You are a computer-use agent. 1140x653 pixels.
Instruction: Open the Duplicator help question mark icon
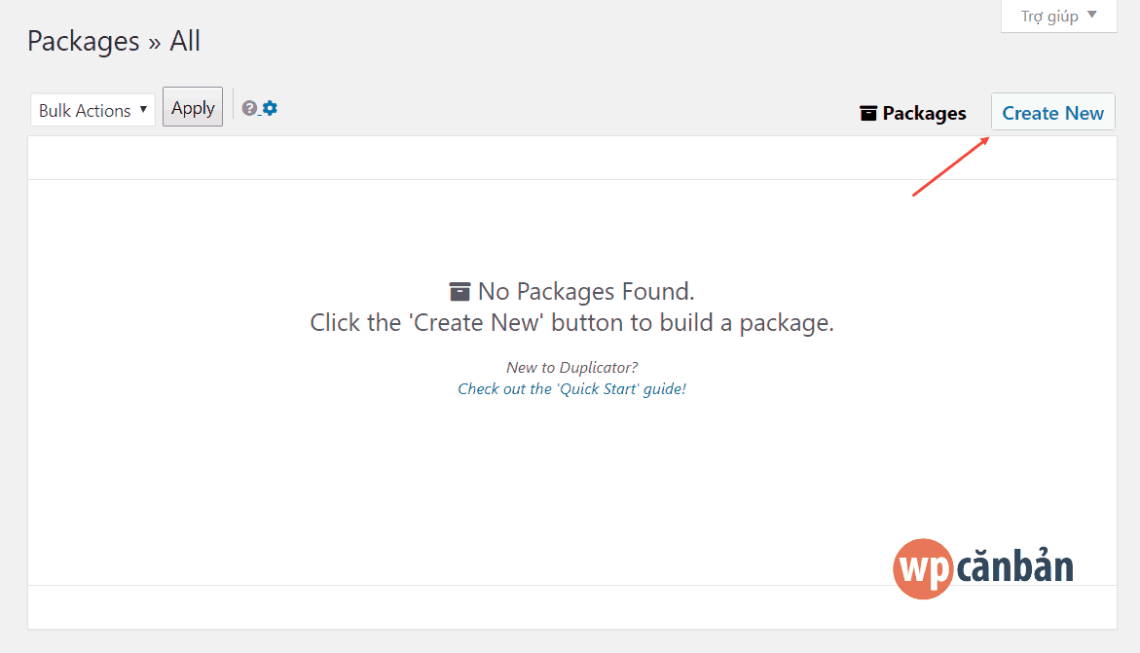[x=249, y=108]
